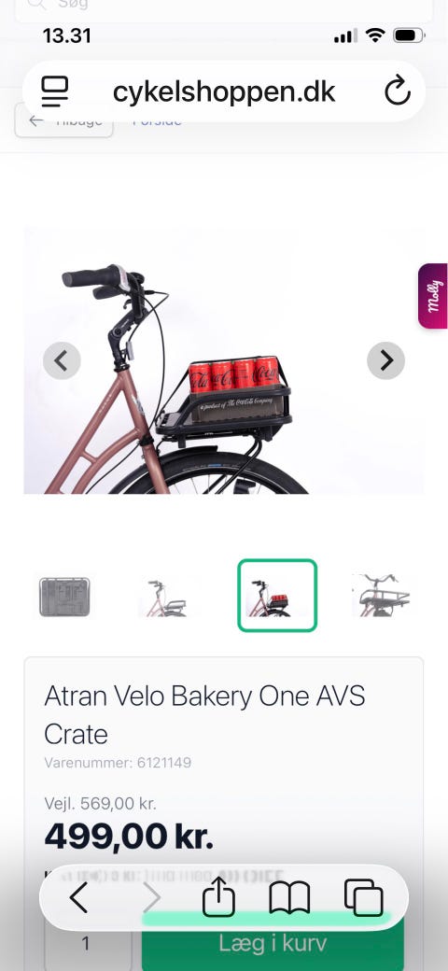Screen dimensions: 448x971
Task: Open the bookmarks book icon
Action: 289,898
